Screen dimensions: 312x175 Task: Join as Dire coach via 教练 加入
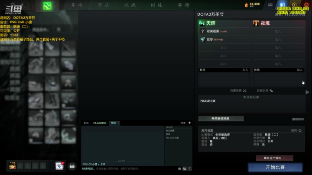click(300, 70)
